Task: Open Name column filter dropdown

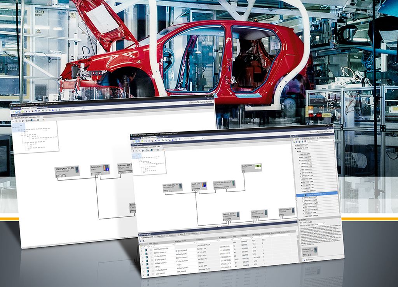Action: tap(173, 244)
